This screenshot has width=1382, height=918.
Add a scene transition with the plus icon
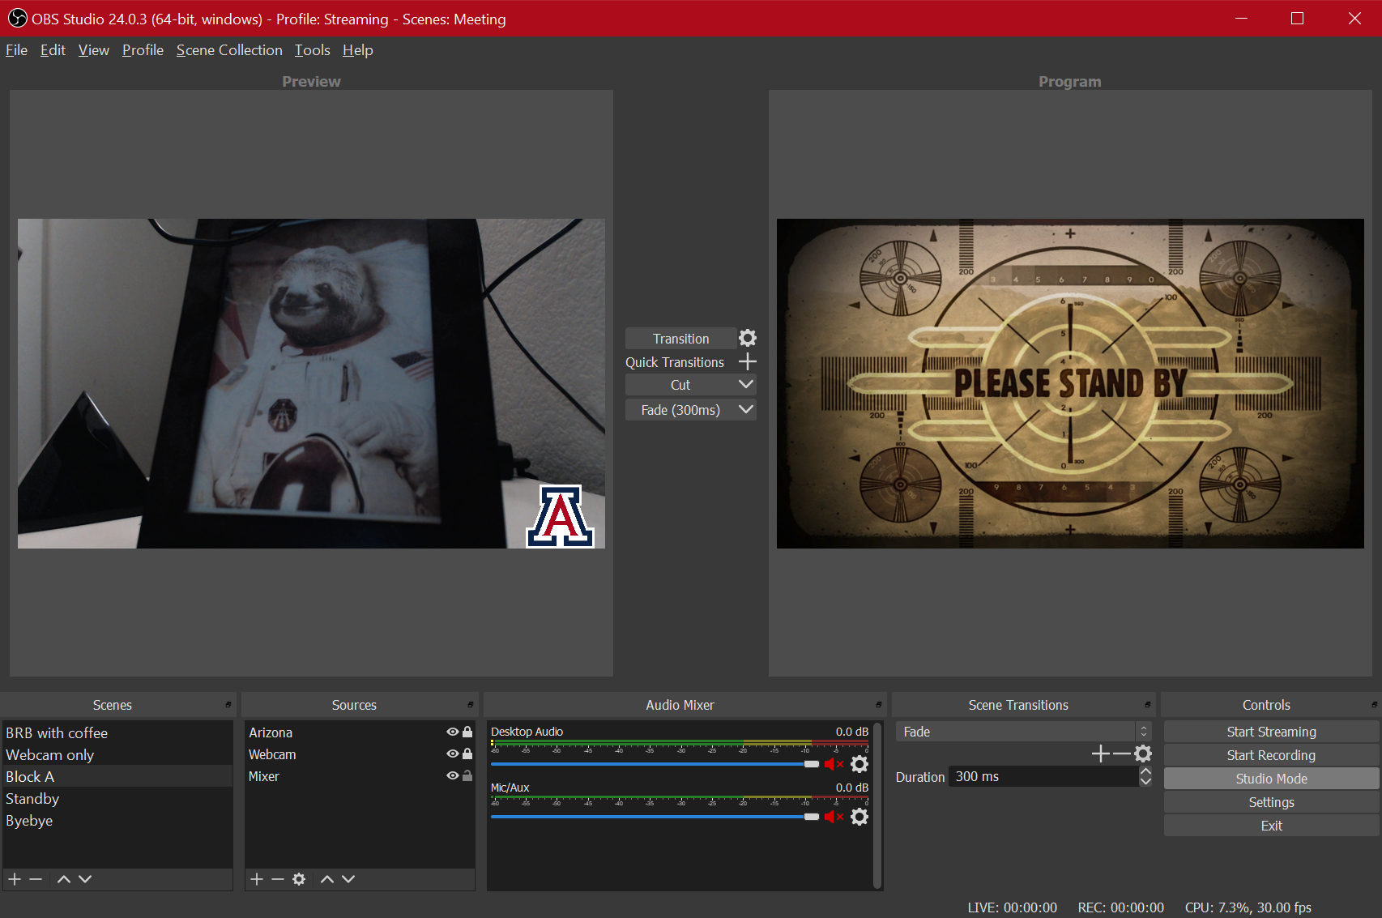[1100, 754]
